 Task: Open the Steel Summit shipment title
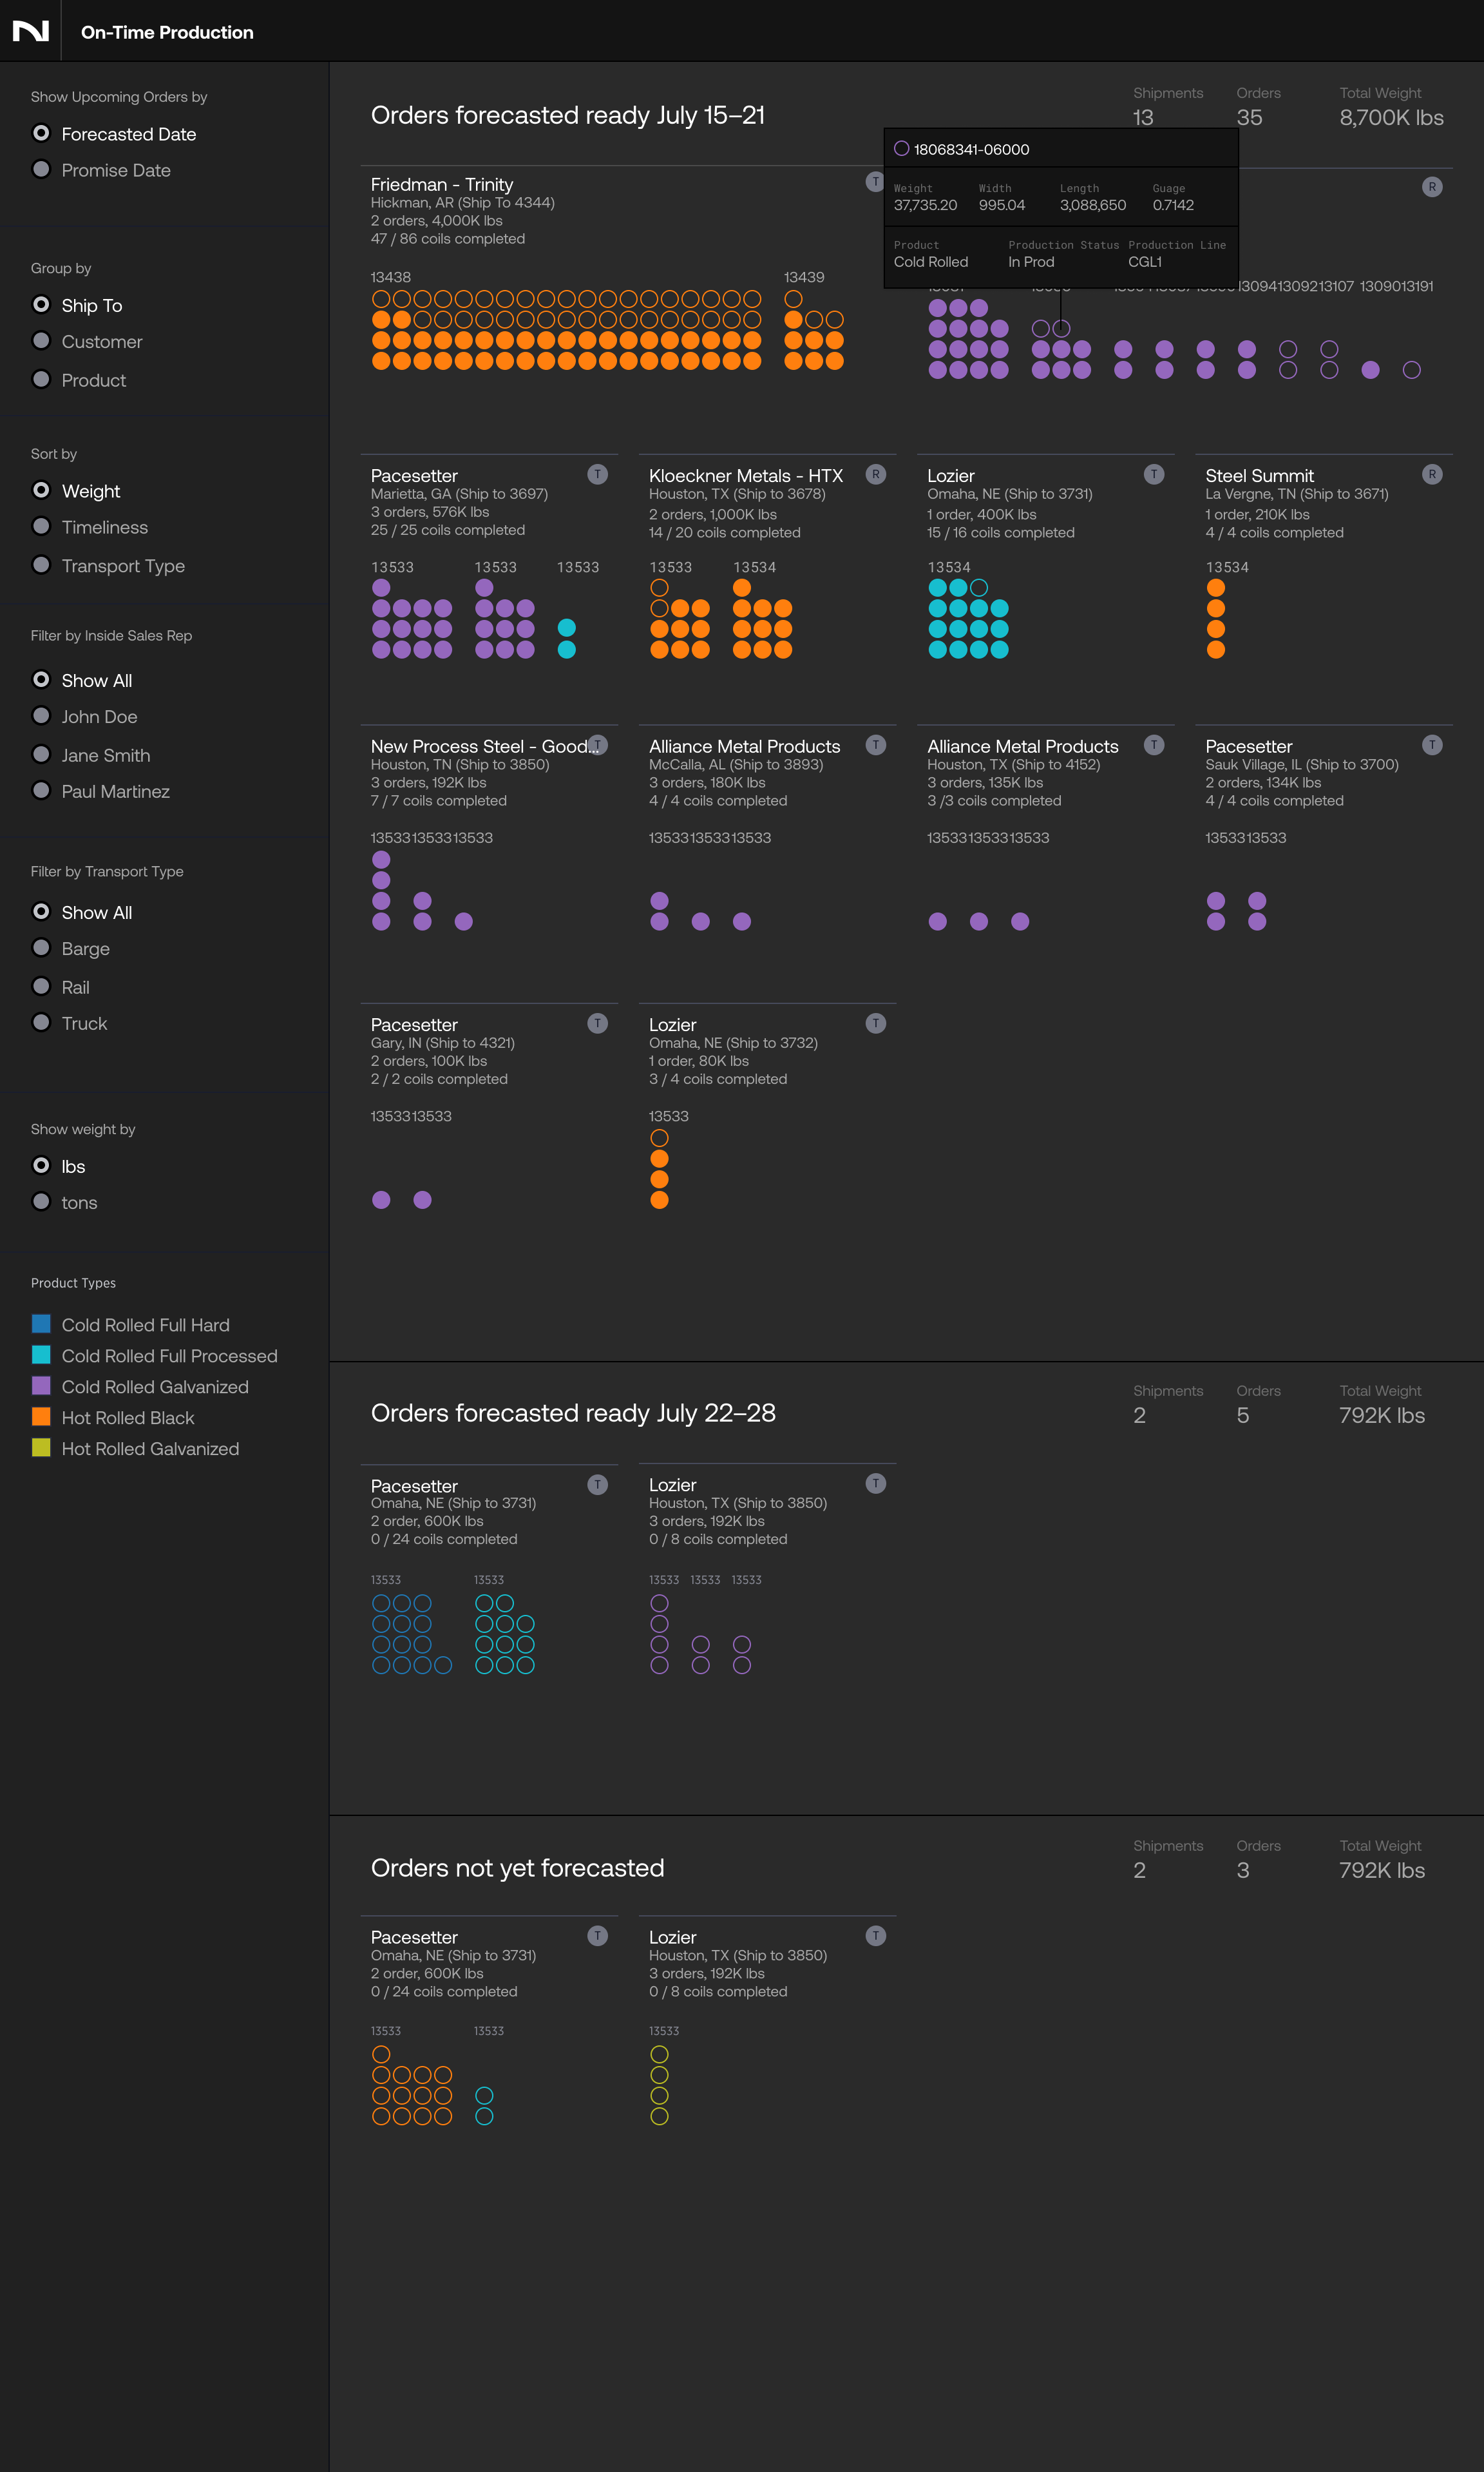1259,475
